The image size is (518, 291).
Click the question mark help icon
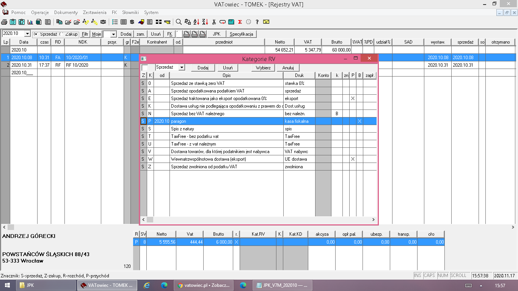pyautogui.click(x=257, y=22)
